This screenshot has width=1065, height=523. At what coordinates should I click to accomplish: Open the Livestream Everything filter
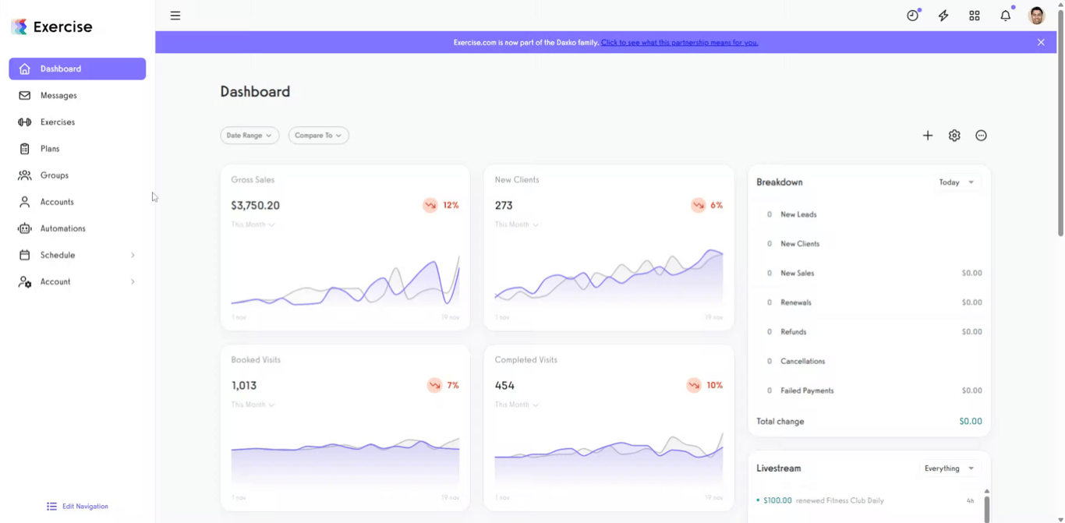click(950, 468)
